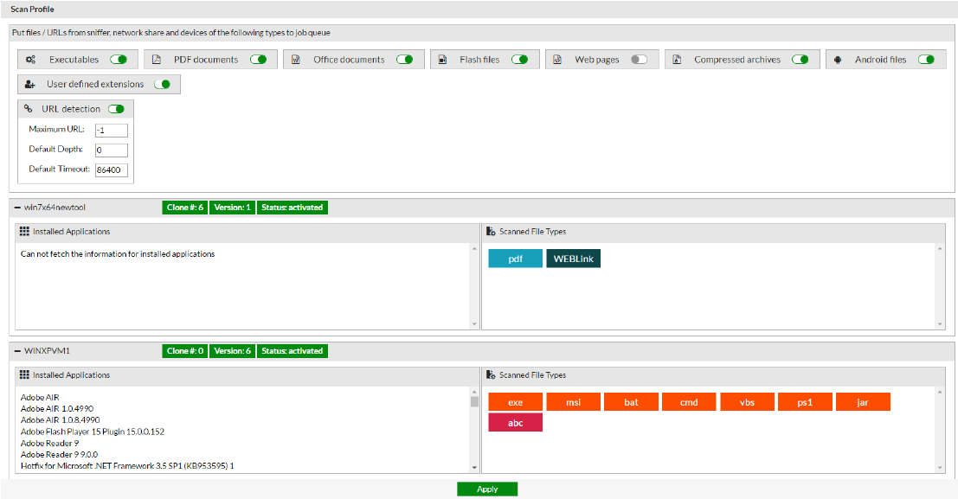
Task: Toggle Compressed archives switch
Action: (800, 60)
